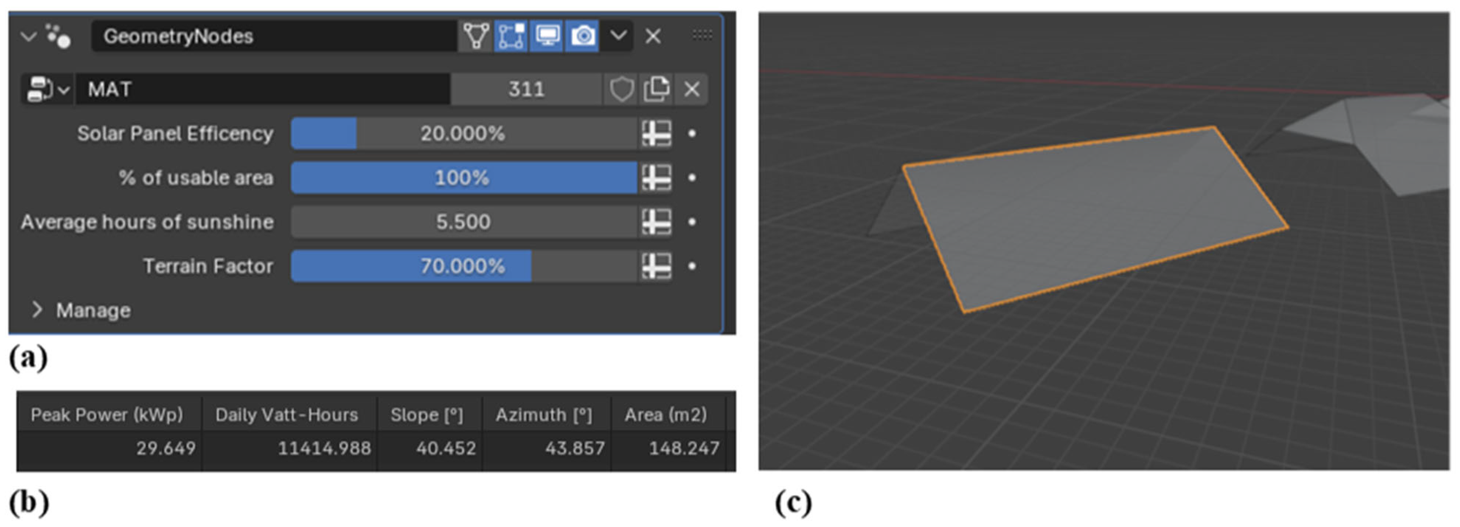Collapse the GeometryNodes modifier panel
Viewport: 1460px width, 527px height.
pyautogui.click(x=28, y=36)
